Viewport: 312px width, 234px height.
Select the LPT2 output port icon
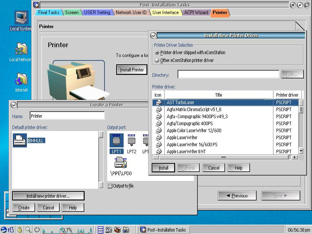point(131,141)
